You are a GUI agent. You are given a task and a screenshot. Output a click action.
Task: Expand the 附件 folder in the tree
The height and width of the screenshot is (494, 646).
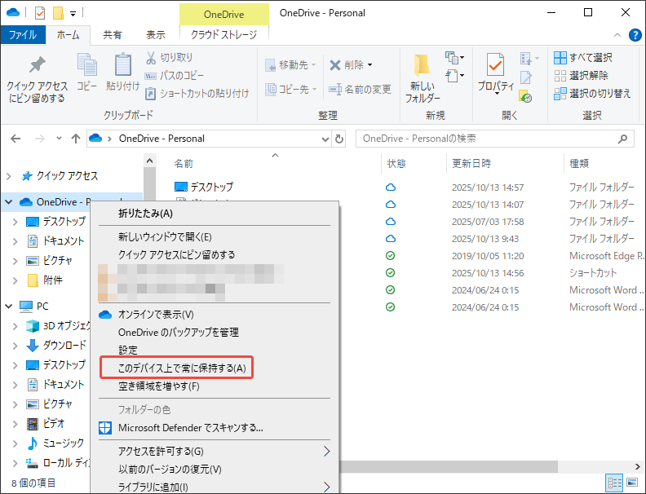pyautogui.click(x=15, y=280)
